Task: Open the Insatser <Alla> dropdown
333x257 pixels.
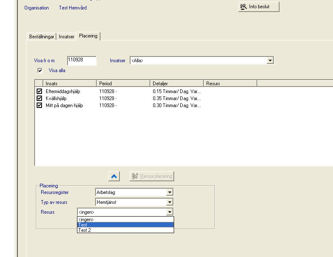Action: click(270, 61)
